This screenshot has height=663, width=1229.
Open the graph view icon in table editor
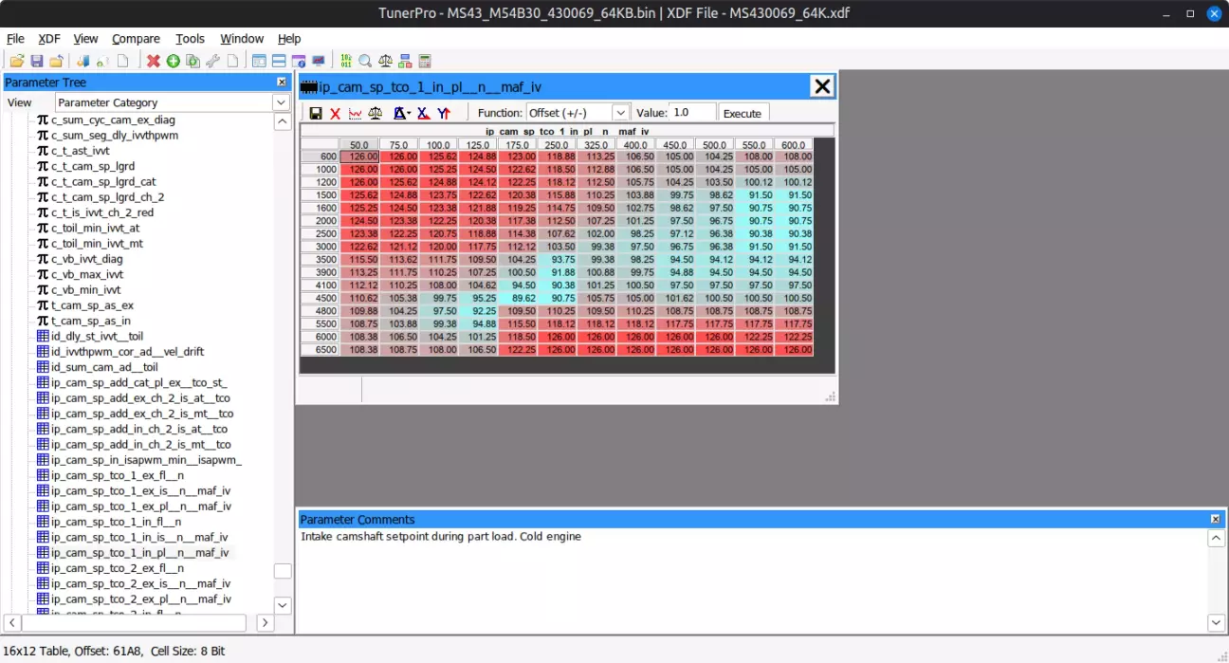355,113
